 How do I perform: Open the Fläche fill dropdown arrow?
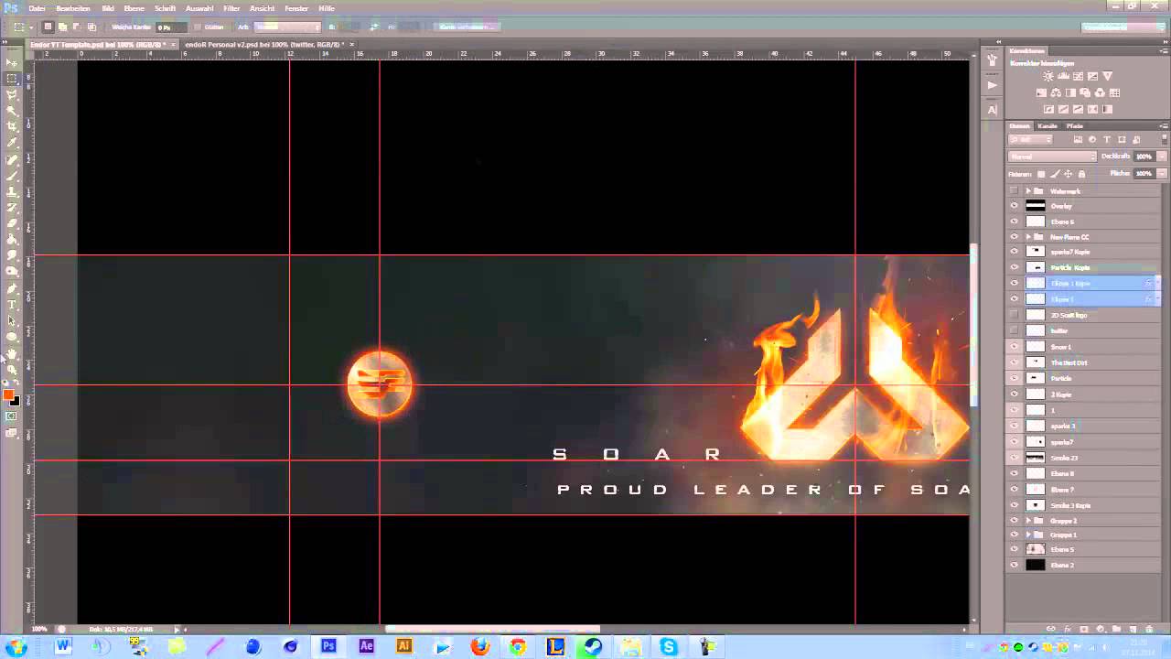point(1162,173)
